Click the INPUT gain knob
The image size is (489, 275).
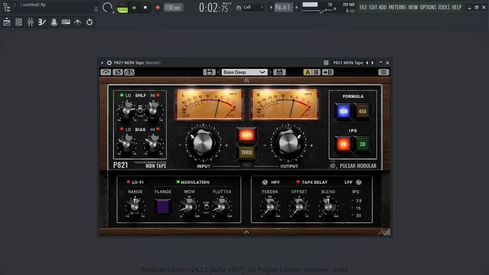pos(203,143)
